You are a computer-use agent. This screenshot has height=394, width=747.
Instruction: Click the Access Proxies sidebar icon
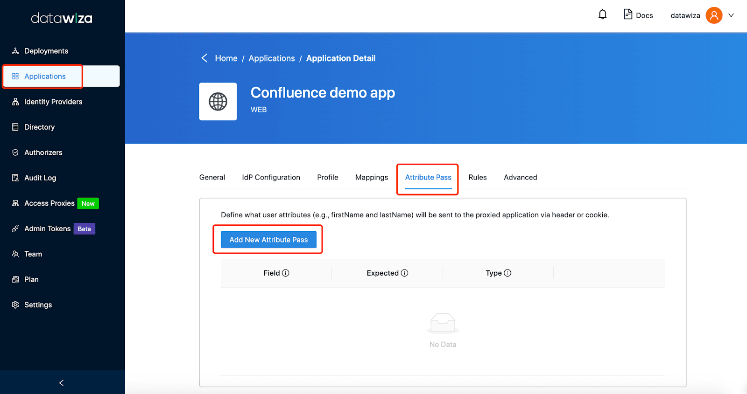coord(15,203)
